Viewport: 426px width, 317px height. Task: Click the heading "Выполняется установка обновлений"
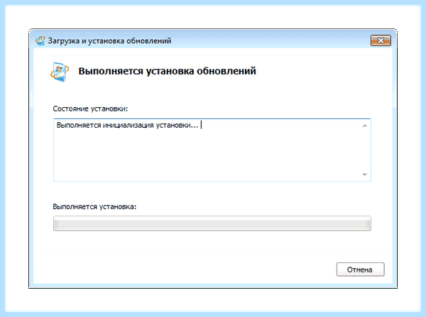167,71
